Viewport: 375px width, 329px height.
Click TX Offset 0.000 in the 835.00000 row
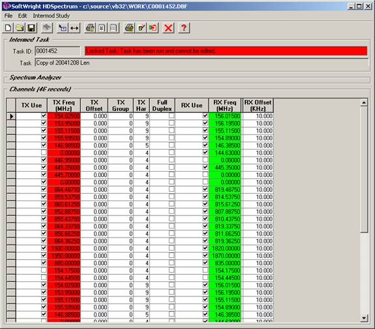(94, 263)
